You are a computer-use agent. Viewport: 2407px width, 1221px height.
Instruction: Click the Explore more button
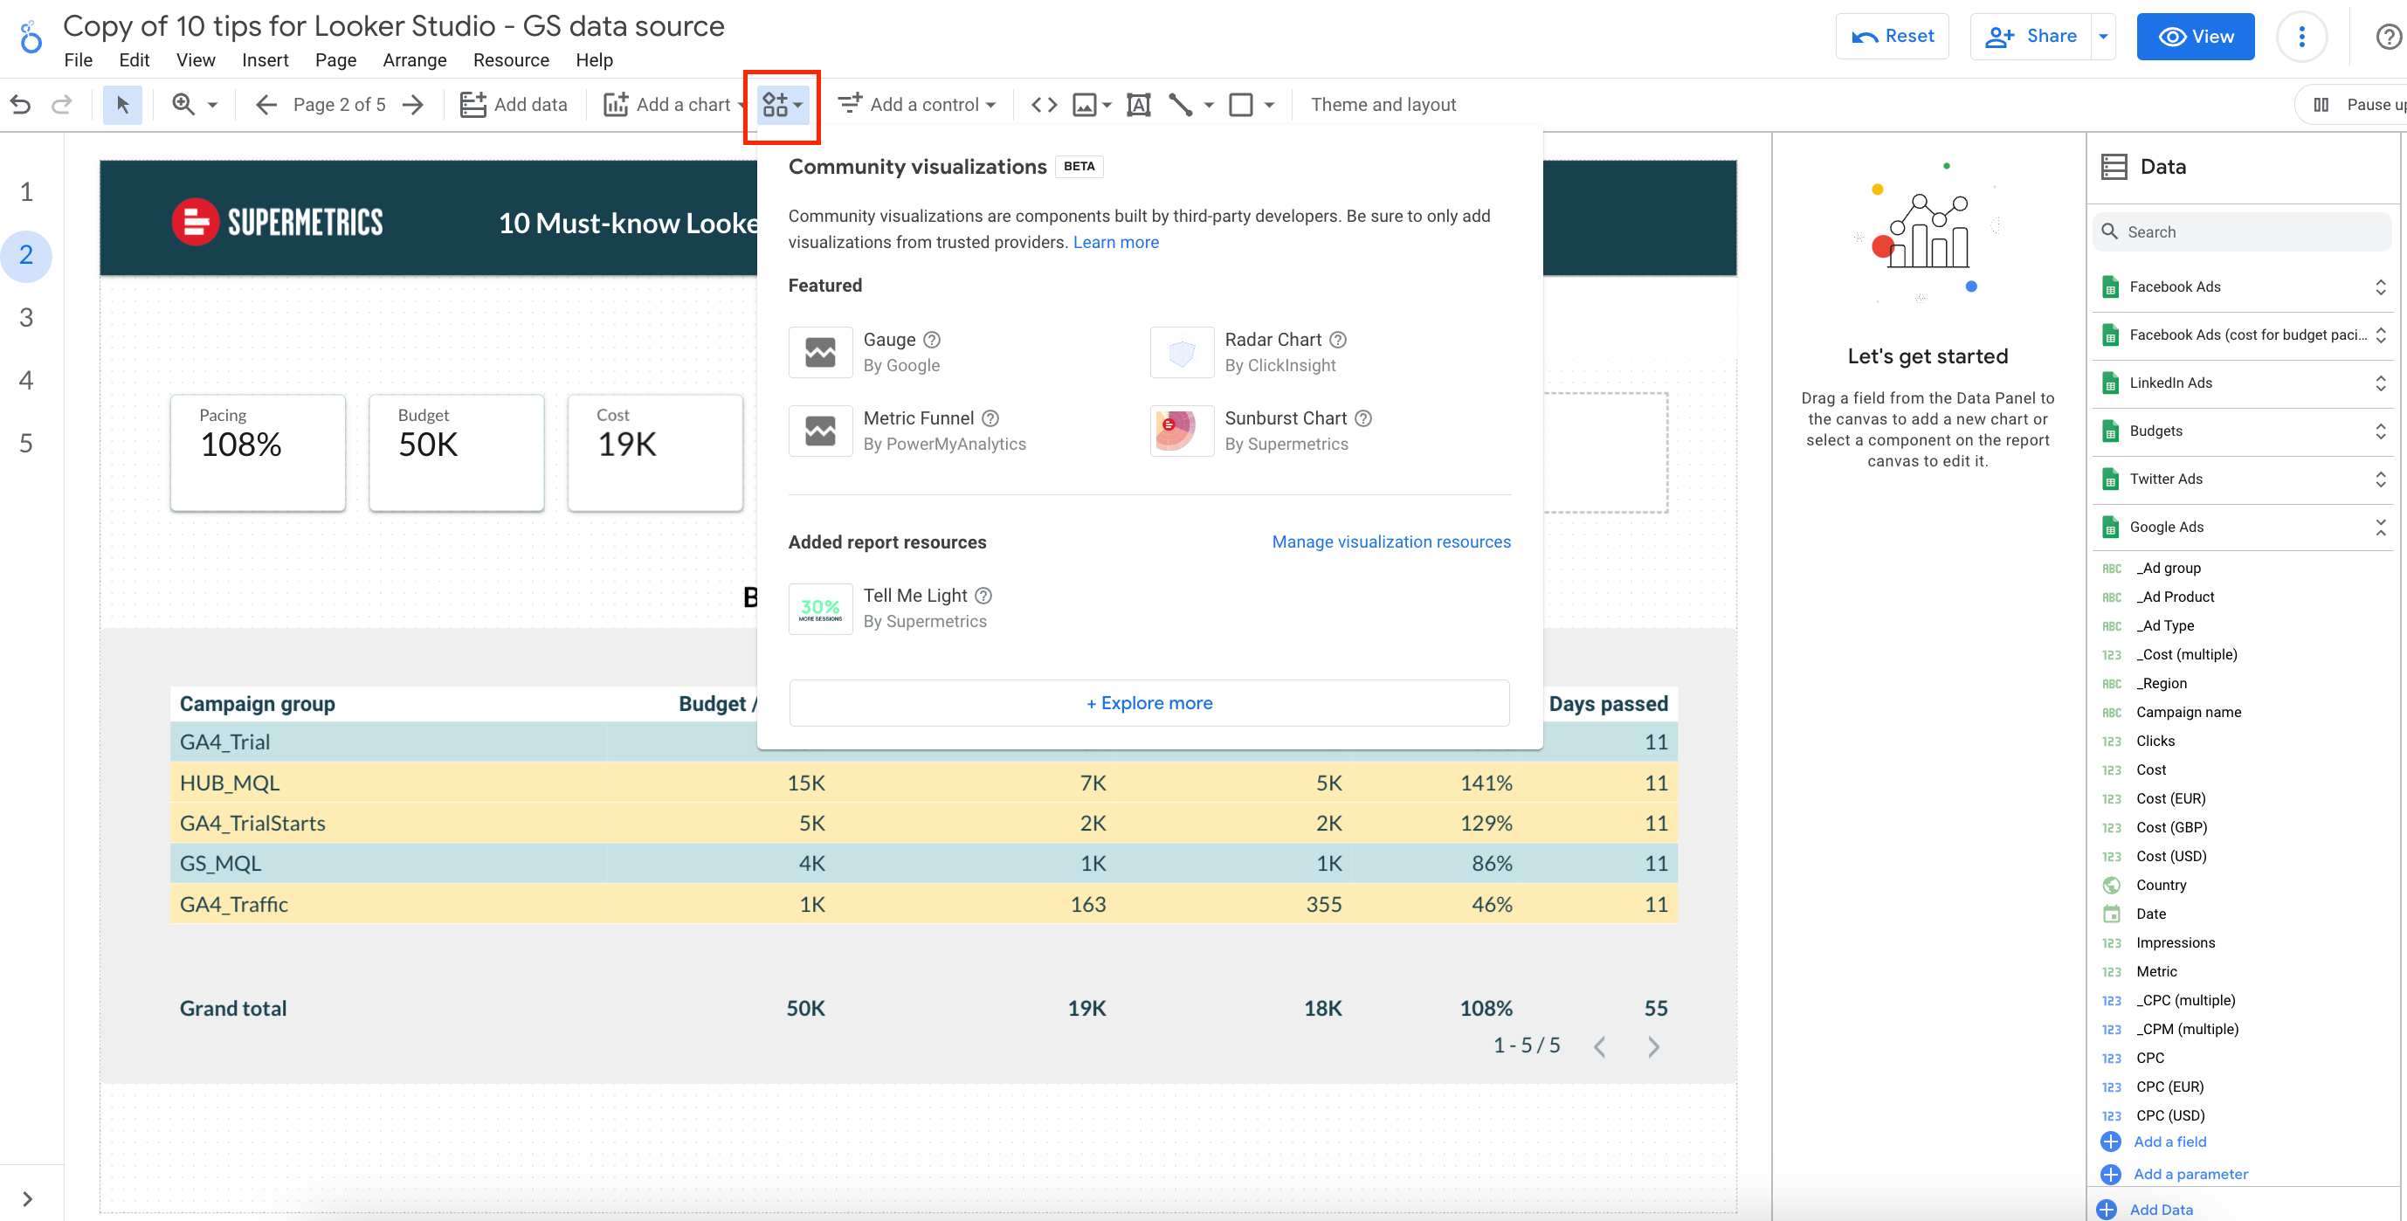(1148, 703)
